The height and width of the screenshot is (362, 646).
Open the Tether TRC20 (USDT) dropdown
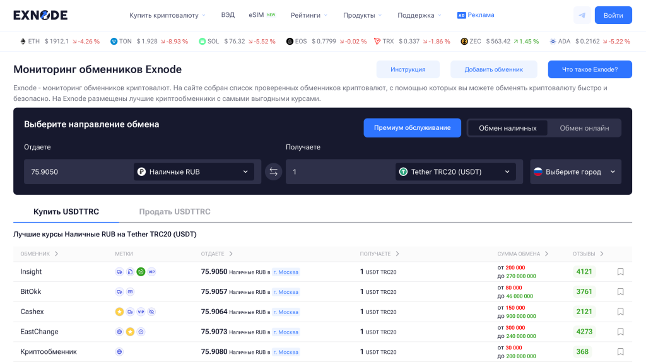click(455, 172)
